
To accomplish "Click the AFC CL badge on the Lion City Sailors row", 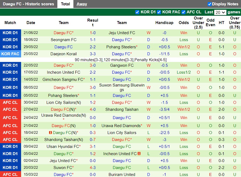I will coord(10,102).
